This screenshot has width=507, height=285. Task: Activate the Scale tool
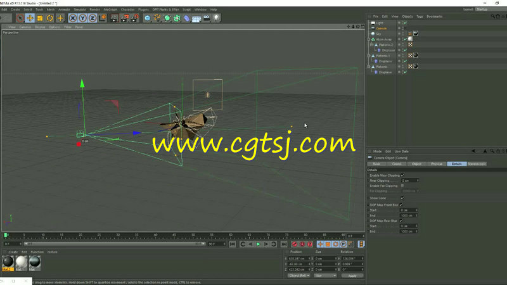pos(40,18)
